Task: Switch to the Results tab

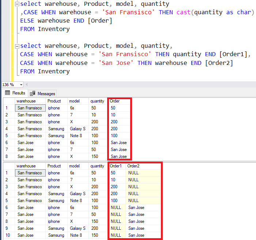Action: pyautogui.click(x=15, y=93)
